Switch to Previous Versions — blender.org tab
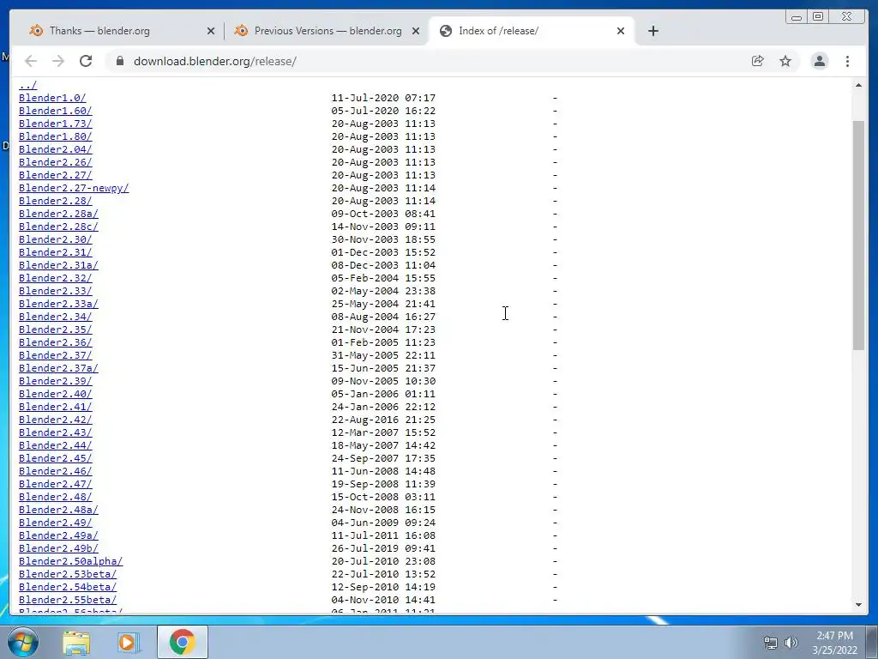This screenshot has height=659, width=878. pyautogui.click(x=325, y=31)
